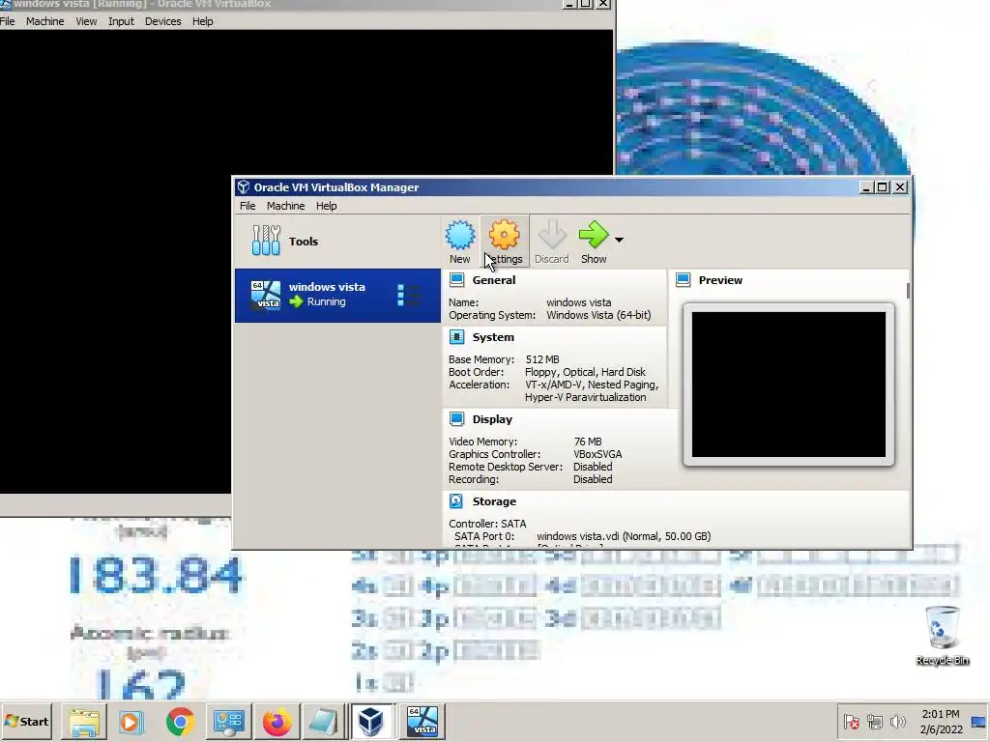Open the System section heading

pyautogui.click(x=493, y=337)
